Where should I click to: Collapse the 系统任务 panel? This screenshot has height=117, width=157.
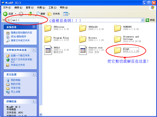point(34,27)
